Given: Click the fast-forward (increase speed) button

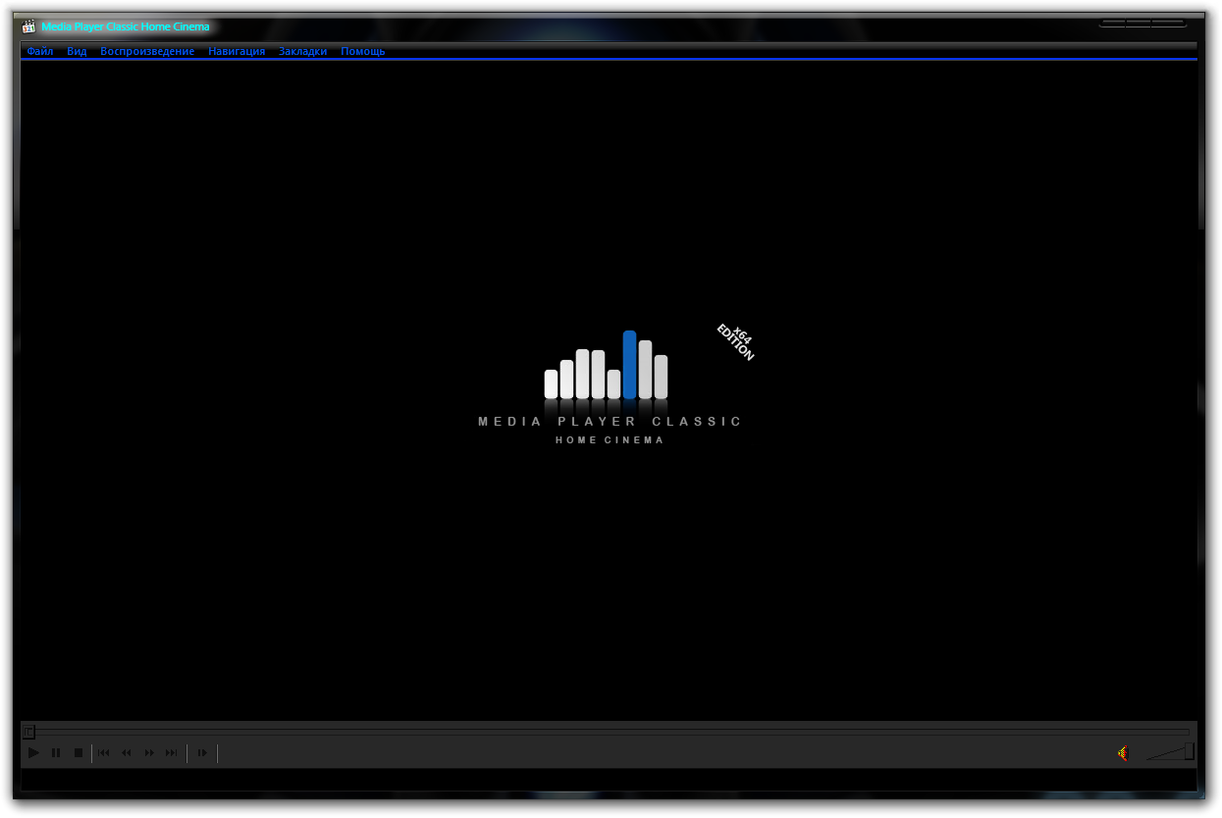Looking at the screenshot, I should point(149,753).
